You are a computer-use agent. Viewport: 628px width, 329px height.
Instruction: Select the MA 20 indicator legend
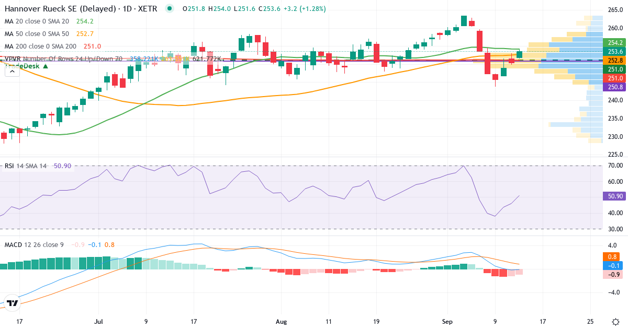[37, 21]
